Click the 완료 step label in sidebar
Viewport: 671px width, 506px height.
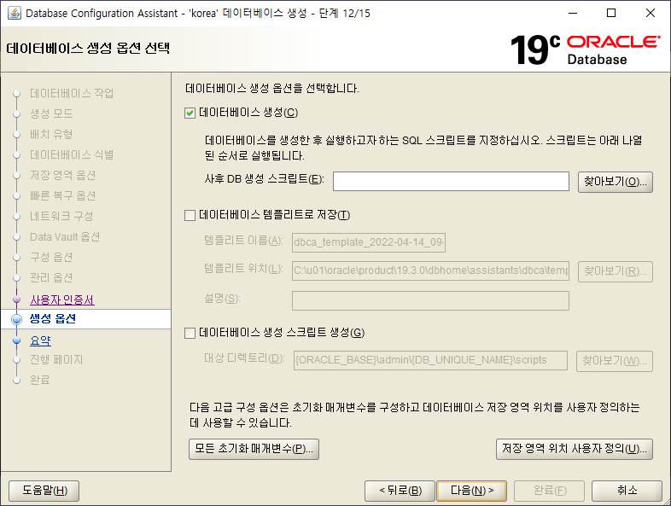[x=40, y=380]
